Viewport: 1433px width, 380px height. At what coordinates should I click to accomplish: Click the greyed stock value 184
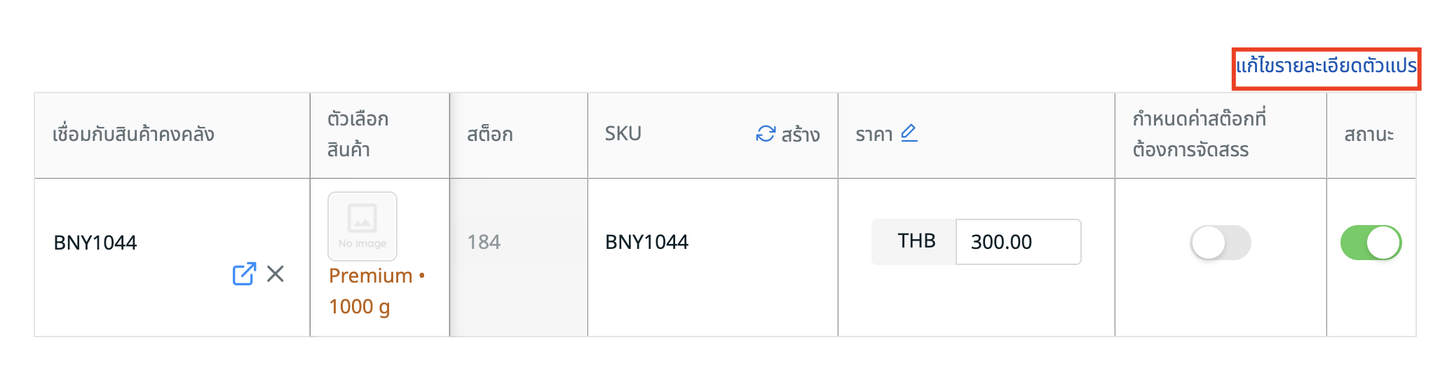484,243
